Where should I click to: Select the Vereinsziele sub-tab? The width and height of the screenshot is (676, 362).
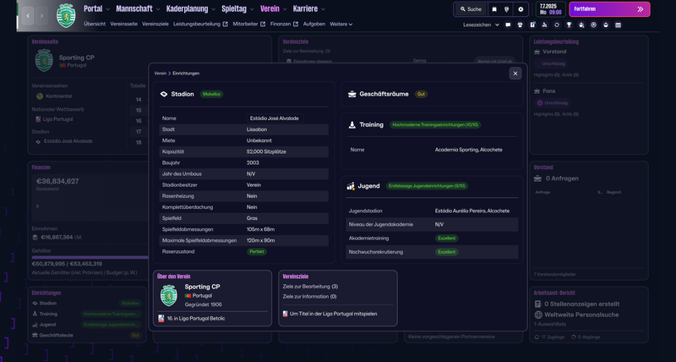pos(155,25)
